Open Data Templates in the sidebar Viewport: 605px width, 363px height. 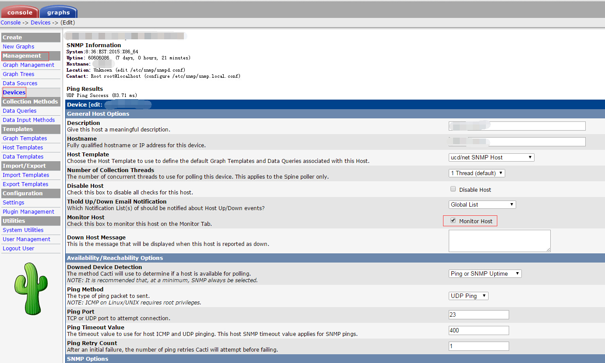(x=23, y=157)
